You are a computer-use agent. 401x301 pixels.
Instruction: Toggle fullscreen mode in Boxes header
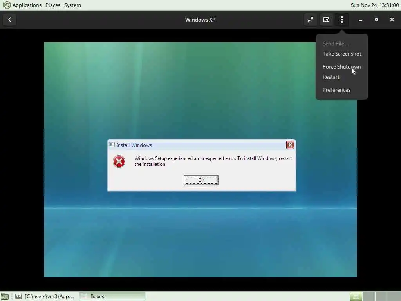pos(311,20)
